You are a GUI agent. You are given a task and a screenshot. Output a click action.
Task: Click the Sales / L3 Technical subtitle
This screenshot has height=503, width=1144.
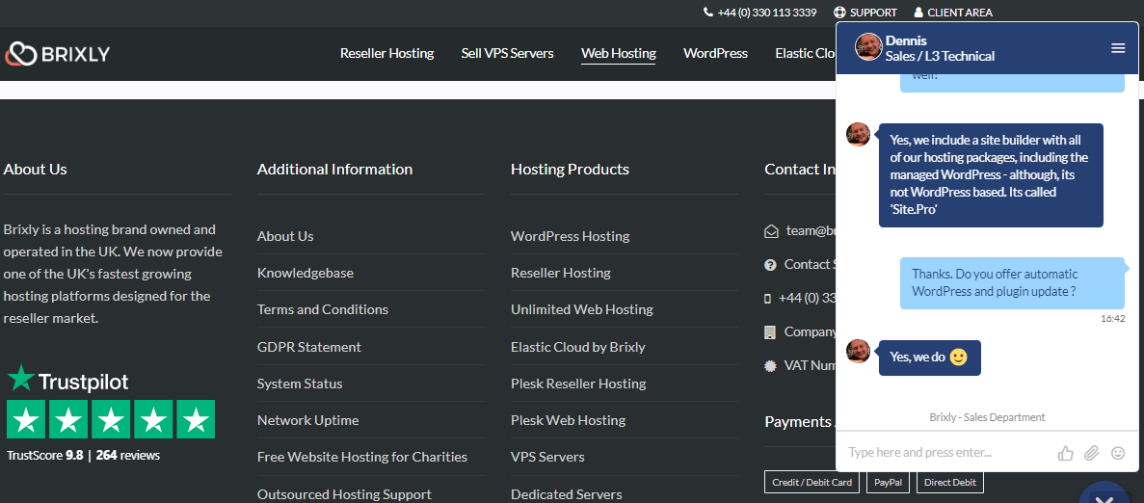point(940,56)
